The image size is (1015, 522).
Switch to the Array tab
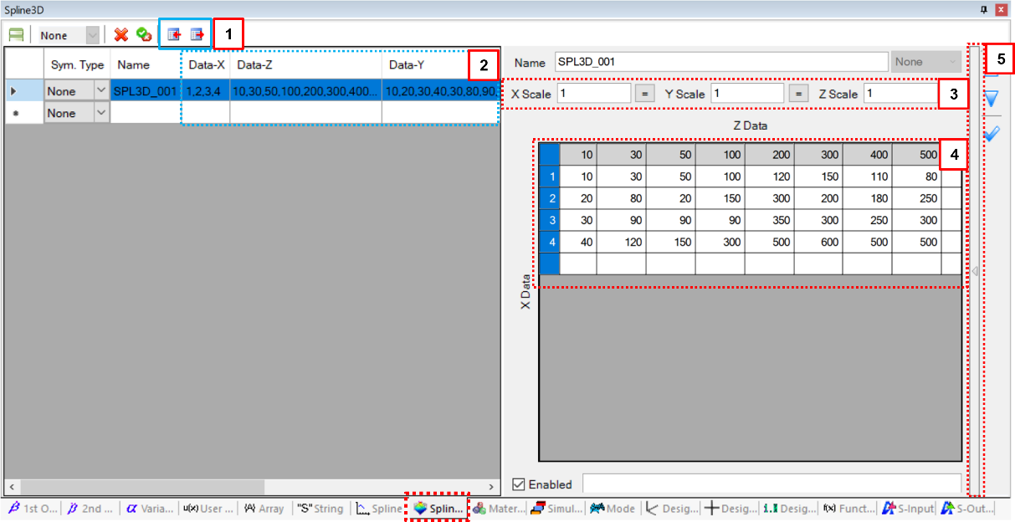pos(264,508)
